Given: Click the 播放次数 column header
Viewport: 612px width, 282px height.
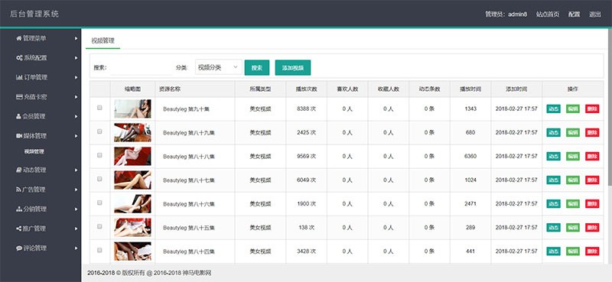Looking at the screenshot, I should pos(307,89).
